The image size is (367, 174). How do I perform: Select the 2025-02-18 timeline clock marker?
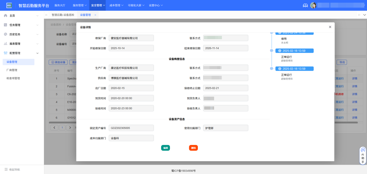(x=279, y=50)
